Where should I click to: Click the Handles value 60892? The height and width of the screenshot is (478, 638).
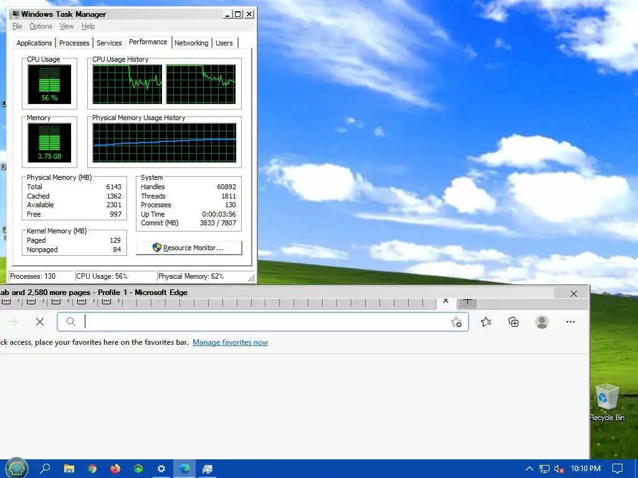click(x=226, y=187)
